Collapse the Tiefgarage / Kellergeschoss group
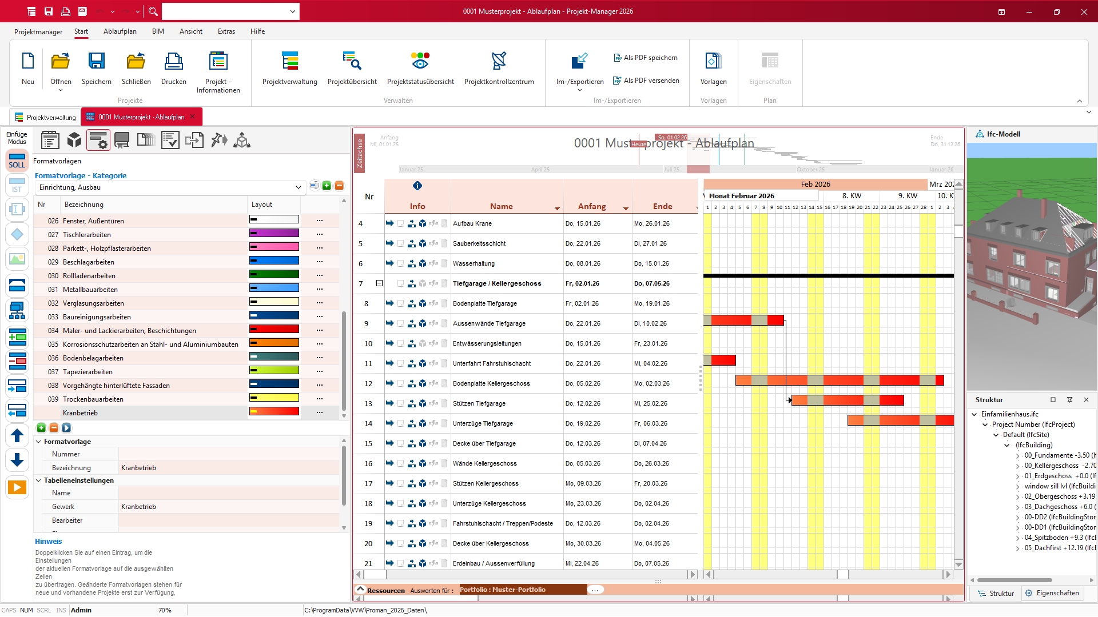The image size is (1098, 617). tap(379, 283)
